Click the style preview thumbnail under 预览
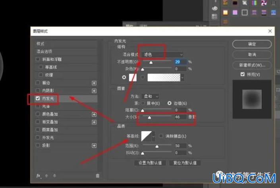The height and width of the screenshot is (188, 280). coord(252,99)
